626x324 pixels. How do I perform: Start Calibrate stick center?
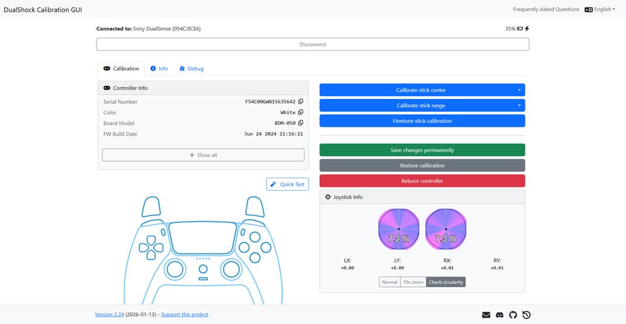pyautogui.click(x=417, y=90)
